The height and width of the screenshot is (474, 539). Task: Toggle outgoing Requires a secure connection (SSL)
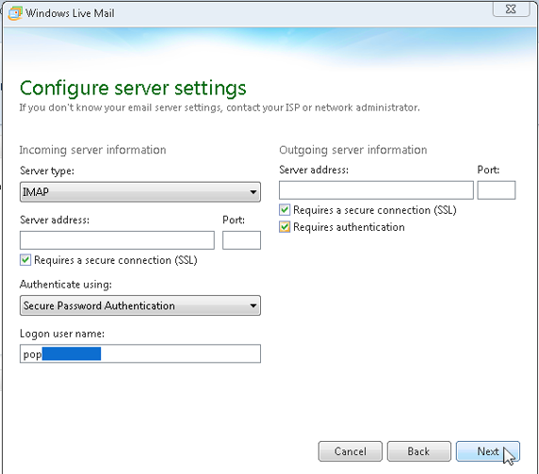[x=285, y=210]
